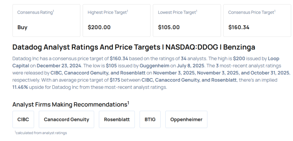Click the $200.00 highest target value
This screenshot has width=293, height=141.
99,27
